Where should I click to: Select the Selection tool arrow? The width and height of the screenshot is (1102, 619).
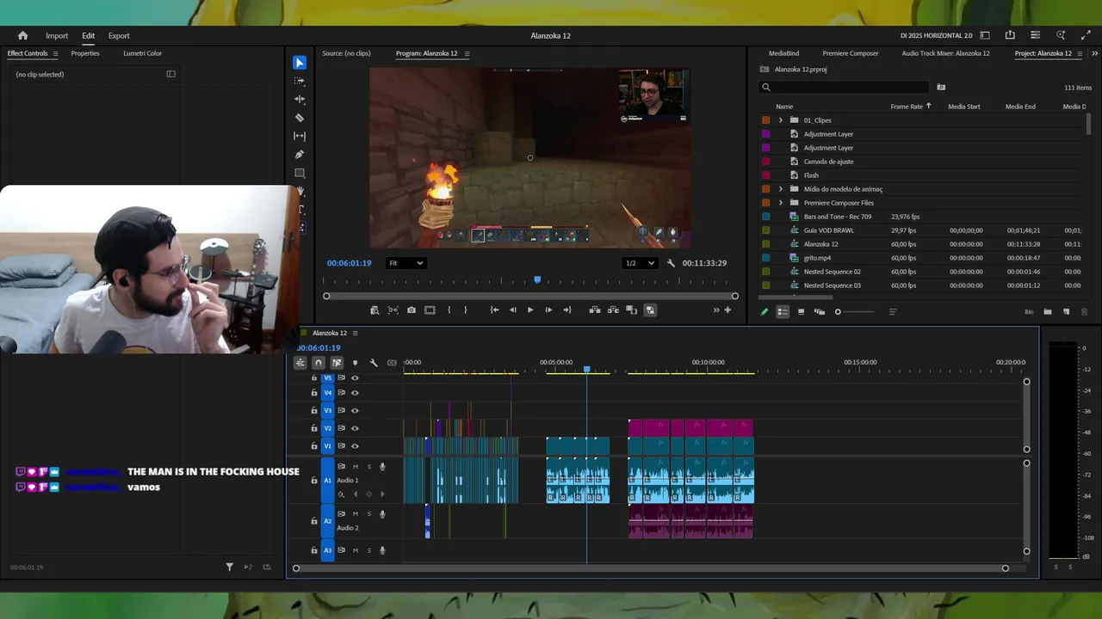pyautogui.click(x=300, y=63)
